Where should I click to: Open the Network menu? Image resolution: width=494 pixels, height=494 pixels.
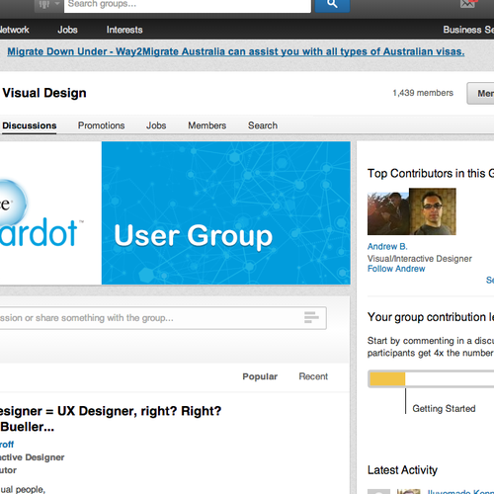click(x=14, y=30)
